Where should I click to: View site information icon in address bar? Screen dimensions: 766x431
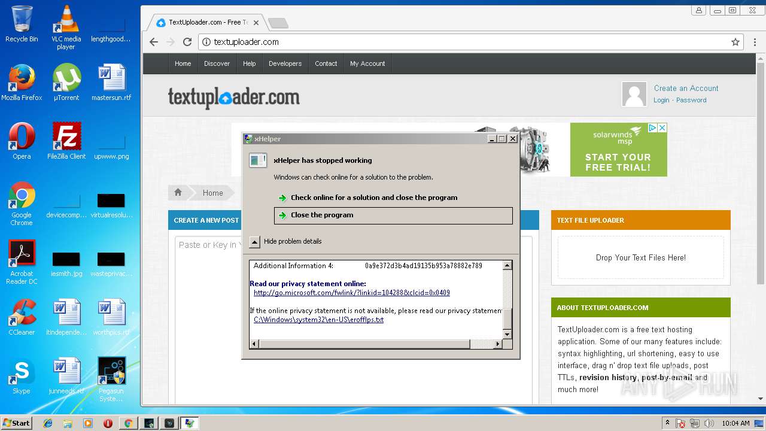[x=206, y=42]
